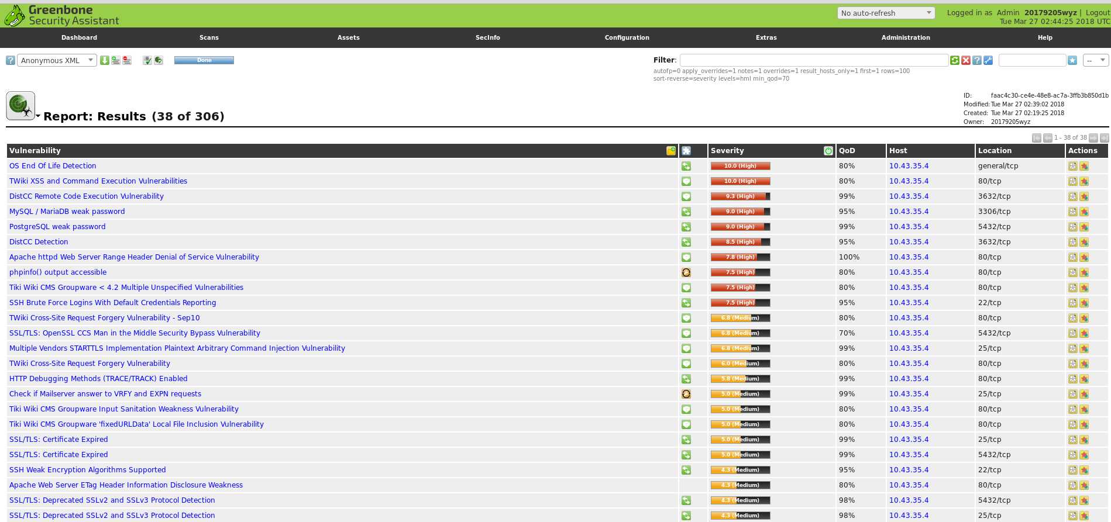Click the 9.3 (High) severity bar
This screenshot has height=522, width=1111.
click(740, 196)
